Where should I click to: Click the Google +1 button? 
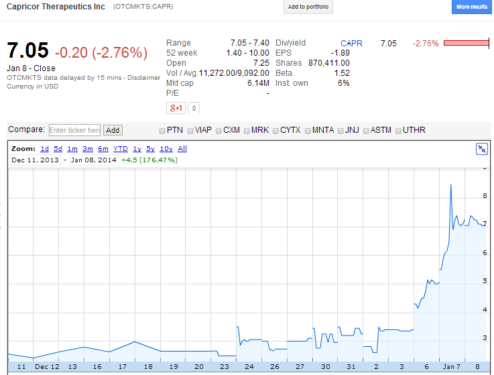click(176, 108)
